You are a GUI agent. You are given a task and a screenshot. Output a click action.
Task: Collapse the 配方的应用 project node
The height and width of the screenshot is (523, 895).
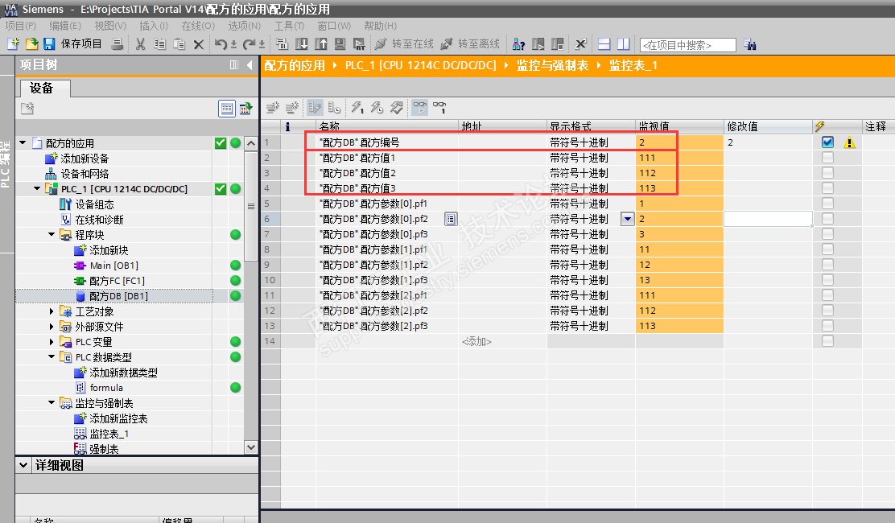(x=23, y=142)
